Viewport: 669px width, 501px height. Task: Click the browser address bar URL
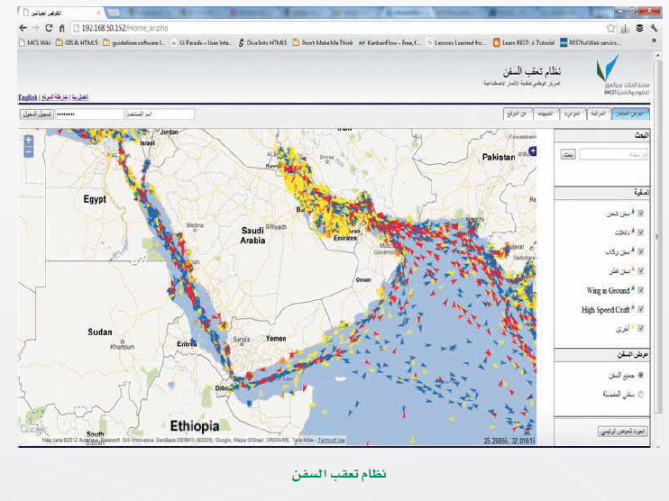(125, 28)
